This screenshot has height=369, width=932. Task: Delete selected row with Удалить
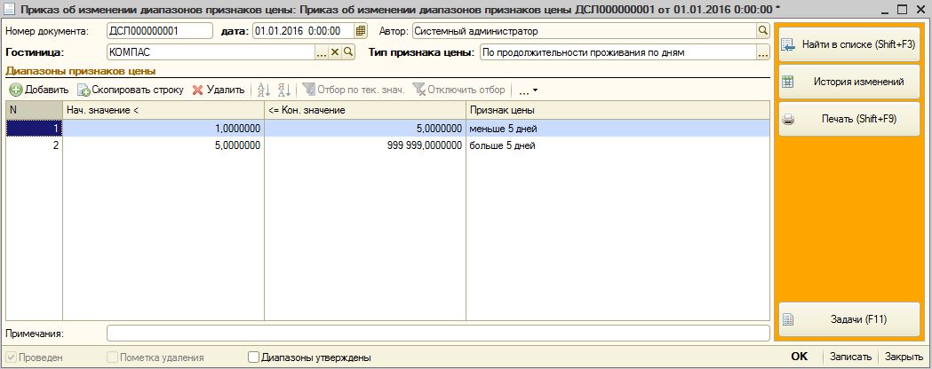(219, 90)
